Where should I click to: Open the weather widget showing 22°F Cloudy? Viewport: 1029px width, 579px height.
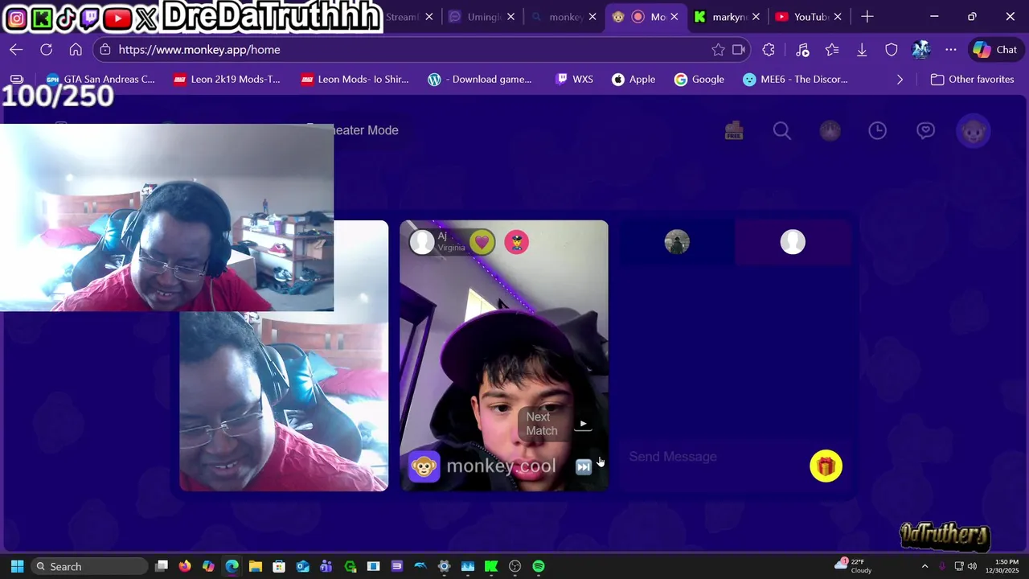tap(853, 566)
